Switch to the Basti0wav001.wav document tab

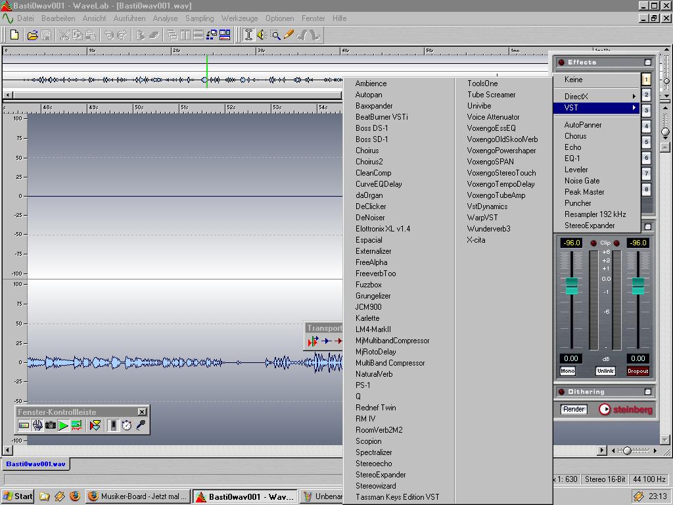point(35,464)
